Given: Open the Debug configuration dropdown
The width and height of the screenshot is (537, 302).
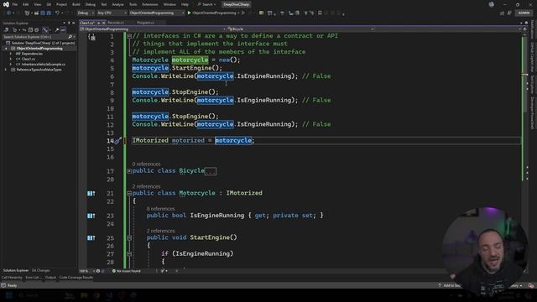Looking at the screenshot, I should 86,13.
